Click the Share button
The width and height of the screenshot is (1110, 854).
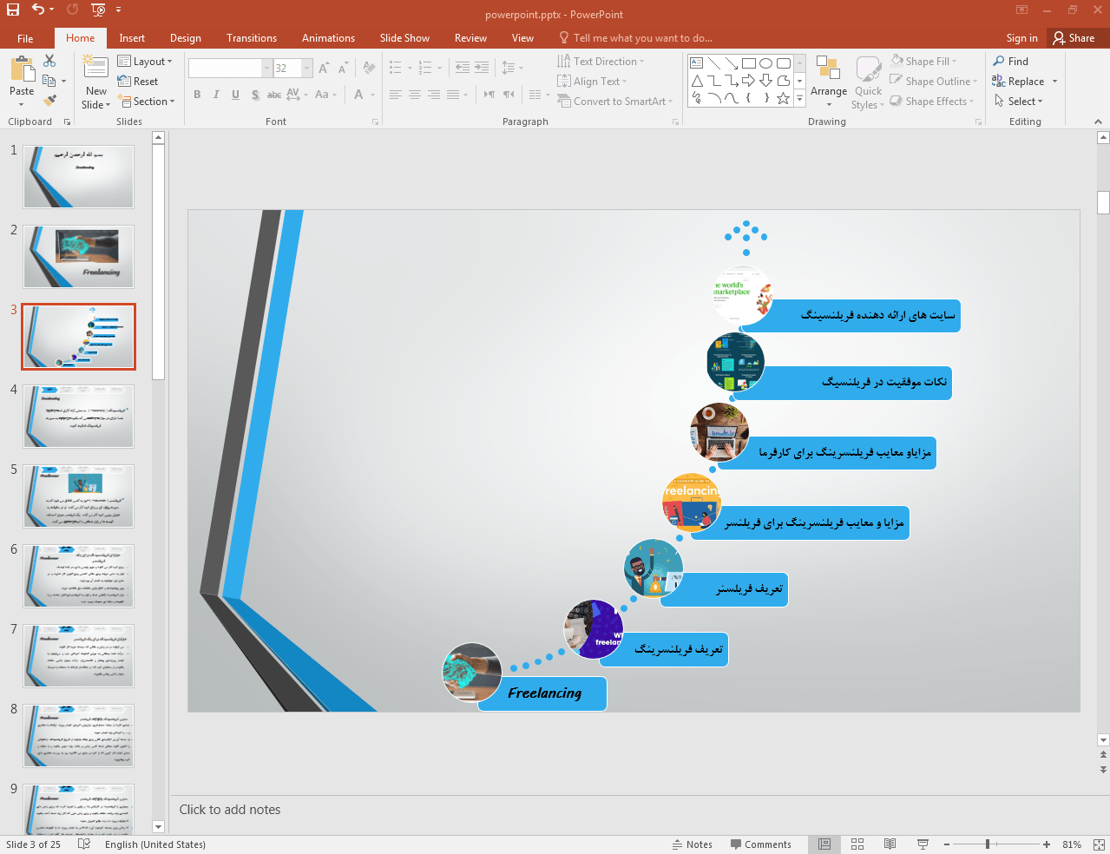1074,38
